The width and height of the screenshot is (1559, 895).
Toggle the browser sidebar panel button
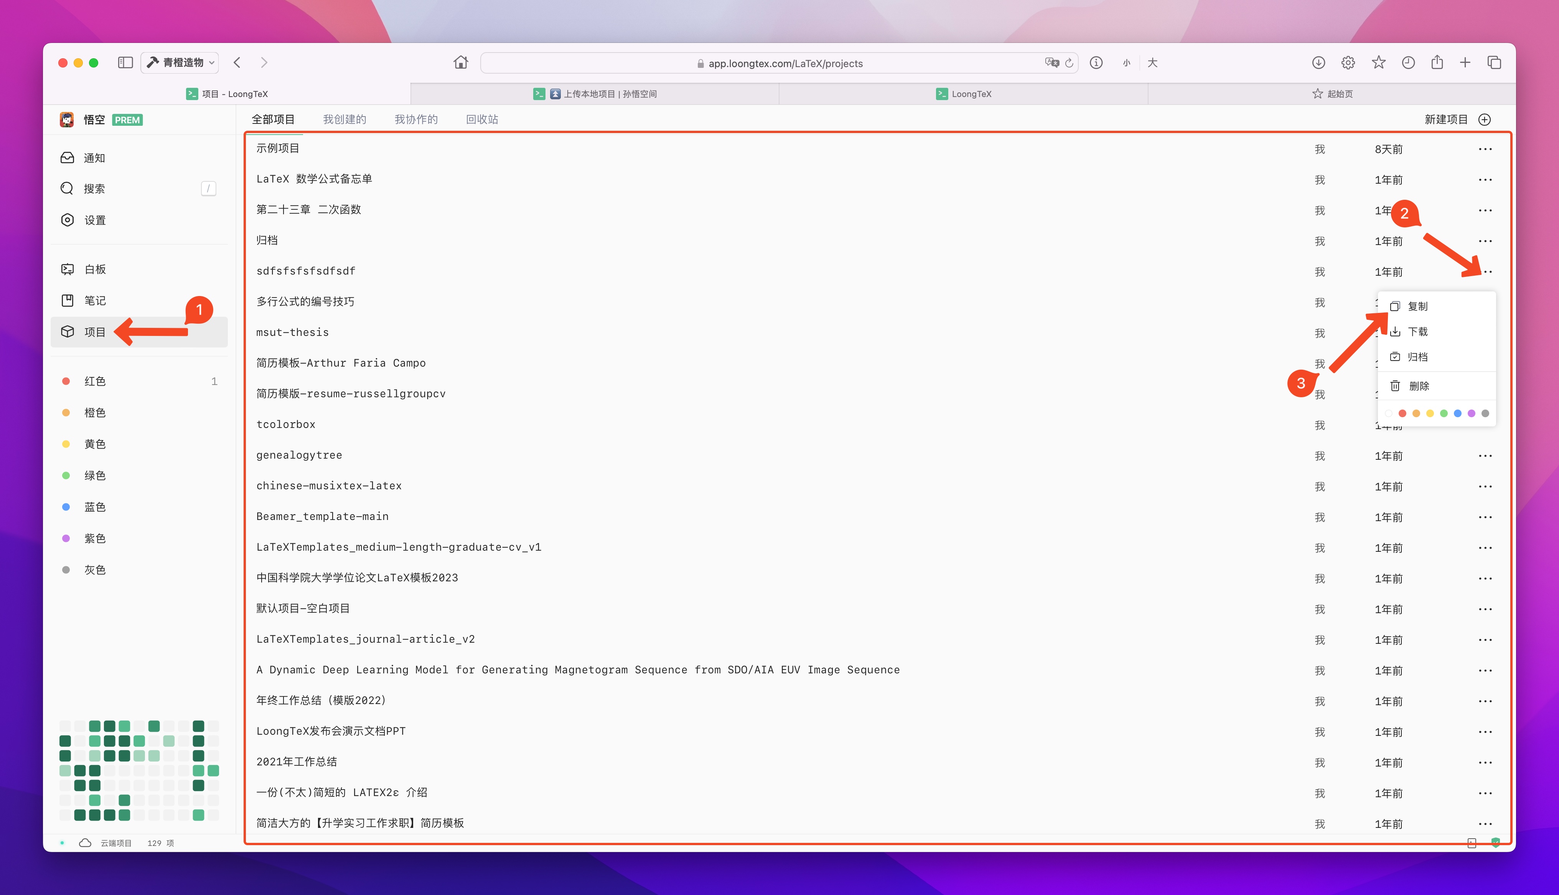click(125, 63)
